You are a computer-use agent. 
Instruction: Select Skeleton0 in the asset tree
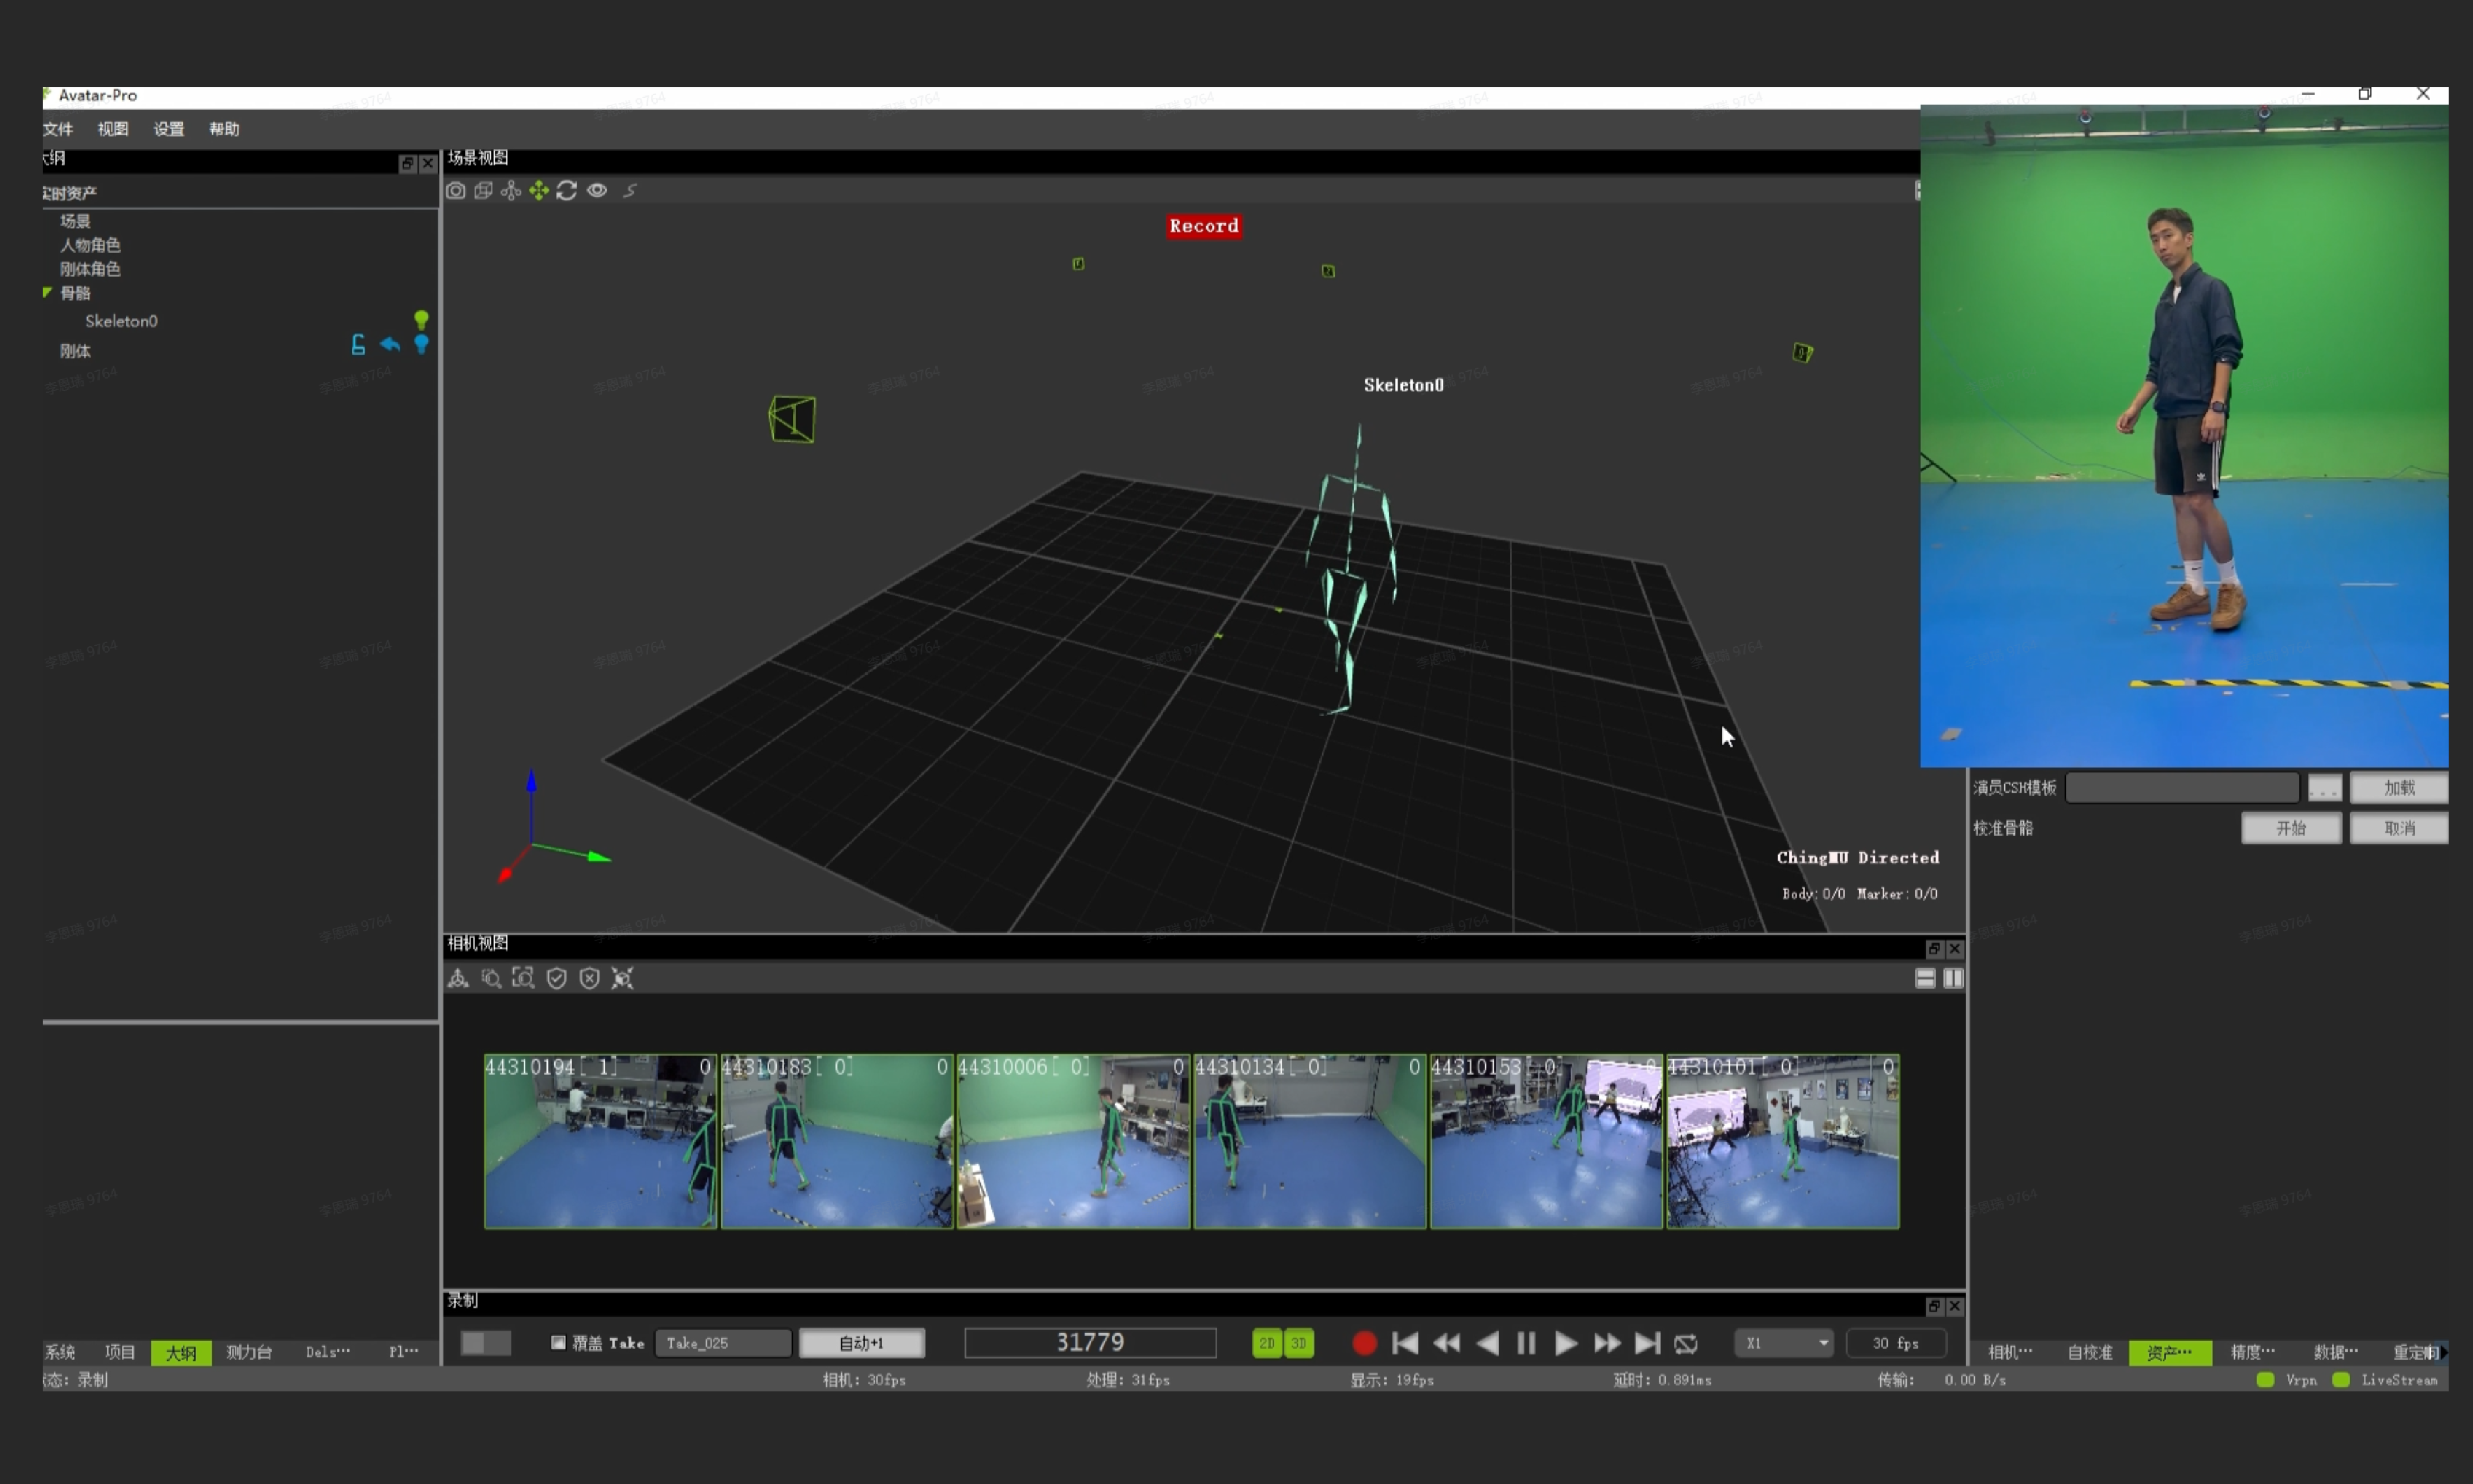coord(121,321)
